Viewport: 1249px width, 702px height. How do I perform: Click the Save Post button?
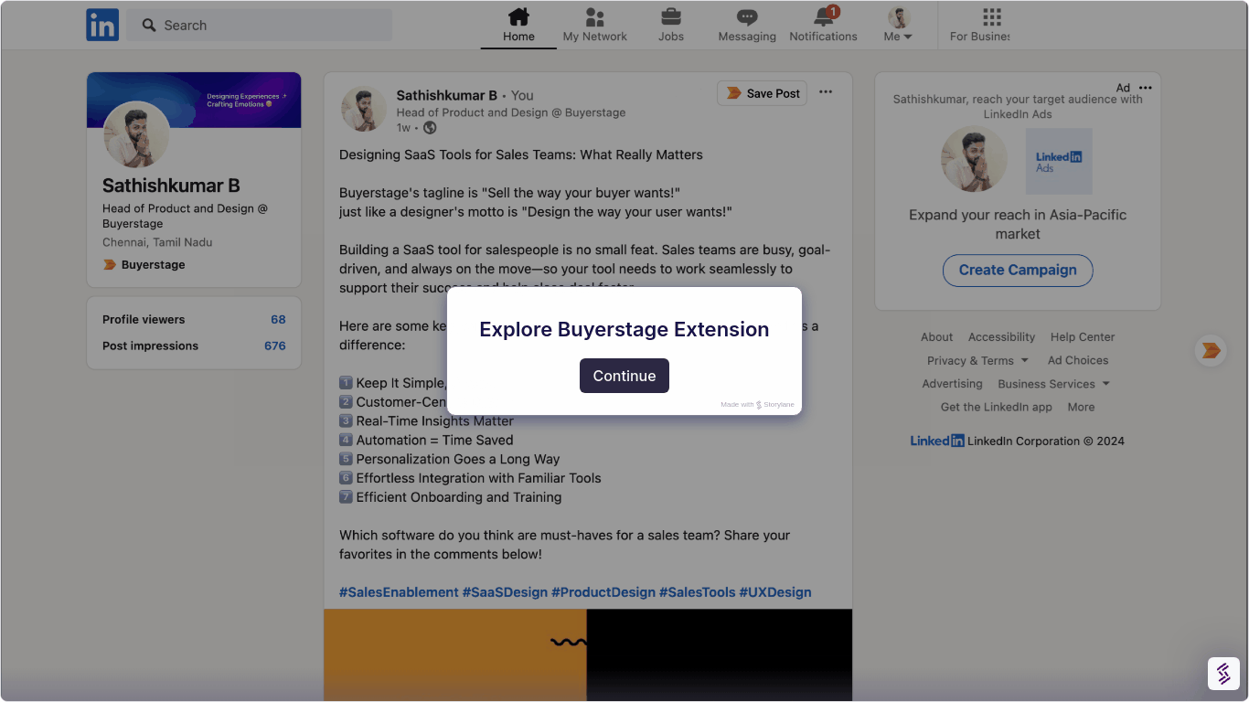click(x=763, y=93)
